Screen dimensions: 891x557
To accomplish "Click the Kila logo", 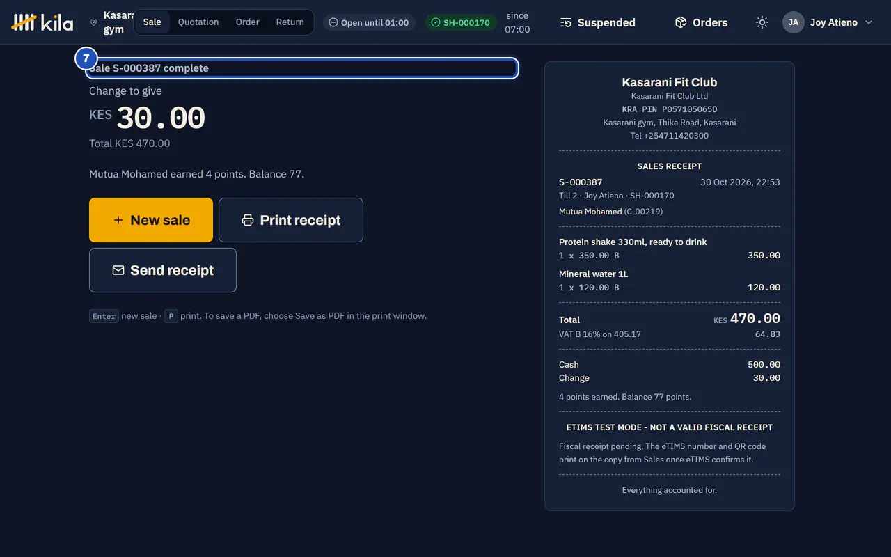I will (x=42, y=22).
